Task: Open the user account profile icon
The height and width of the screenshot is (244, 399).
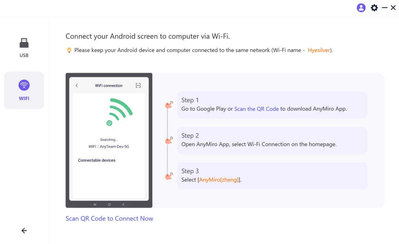Action: (x=361, y=8)
